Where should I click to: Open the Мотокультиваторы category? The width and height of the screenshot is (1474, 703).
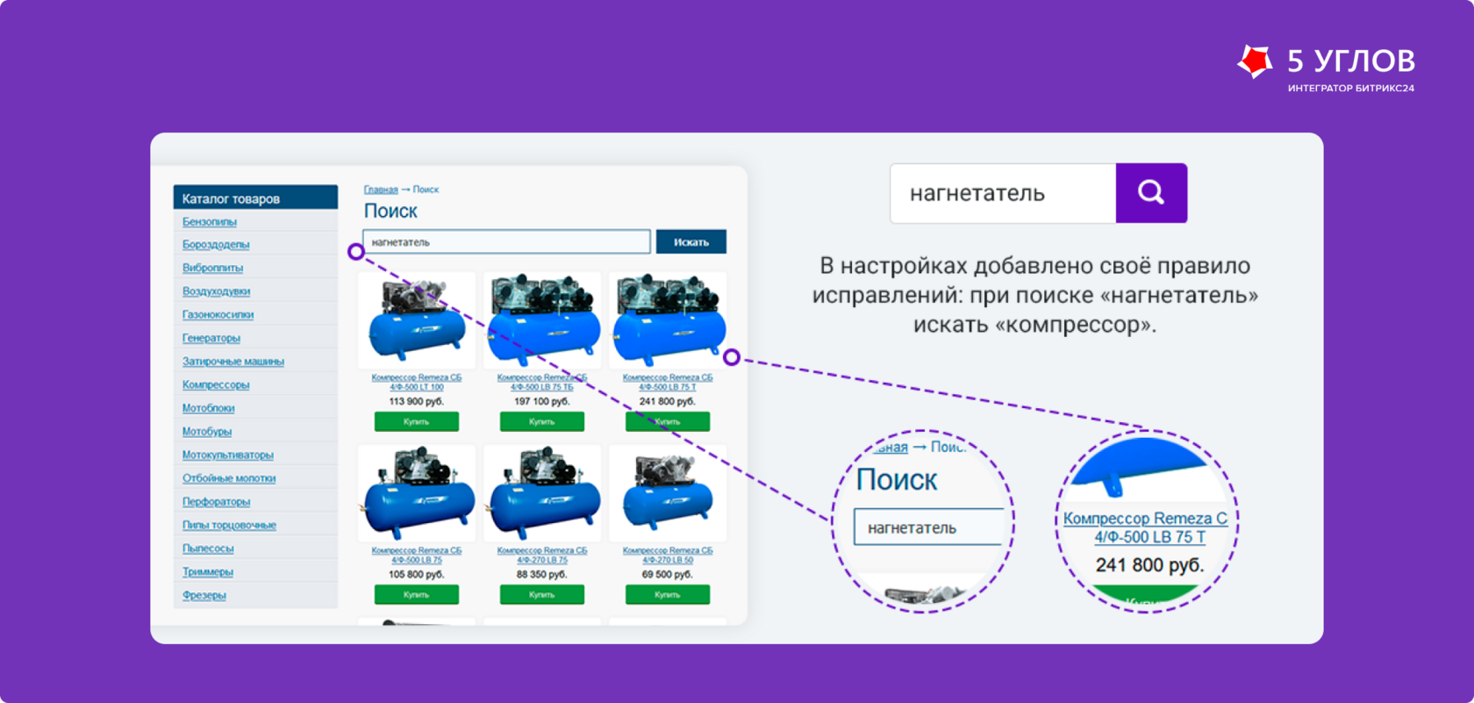[228, 456]
